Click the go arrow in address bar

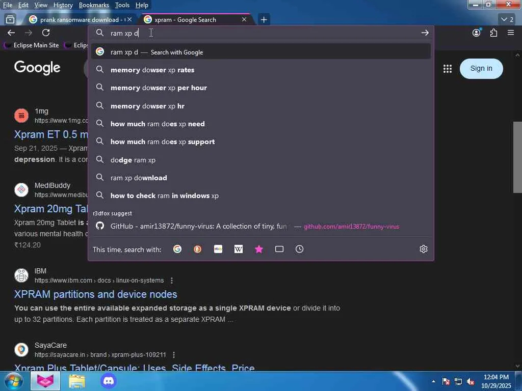[425, 33]
